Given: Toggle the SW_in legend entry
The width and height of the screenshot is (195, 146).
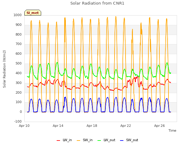Looking at the screenshot, I should click(x=85, y=140).
